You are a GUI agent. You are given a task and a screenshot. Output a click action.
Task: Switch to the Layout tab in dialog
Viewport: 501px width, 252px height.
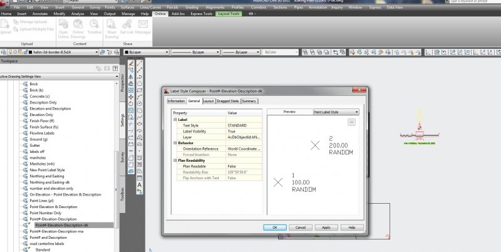(208, 100)
